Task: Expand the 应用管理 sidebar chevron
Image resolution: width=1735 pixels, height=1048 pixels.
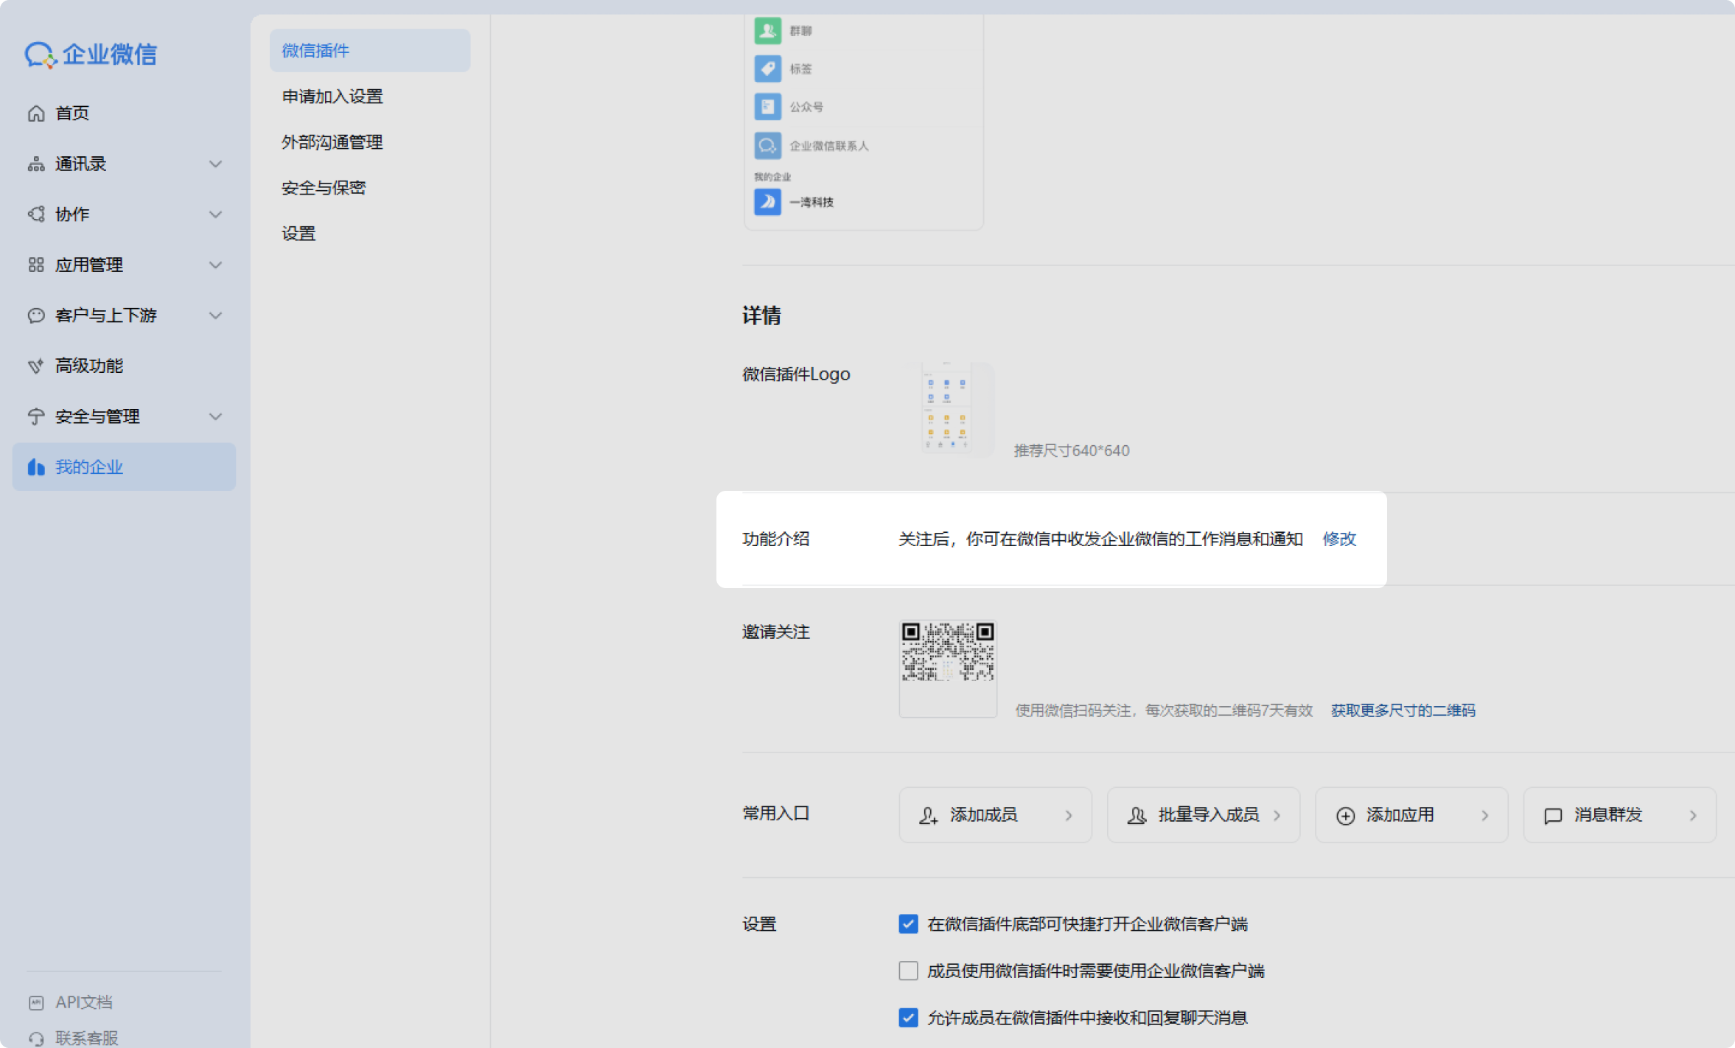Action: [215, 265]
